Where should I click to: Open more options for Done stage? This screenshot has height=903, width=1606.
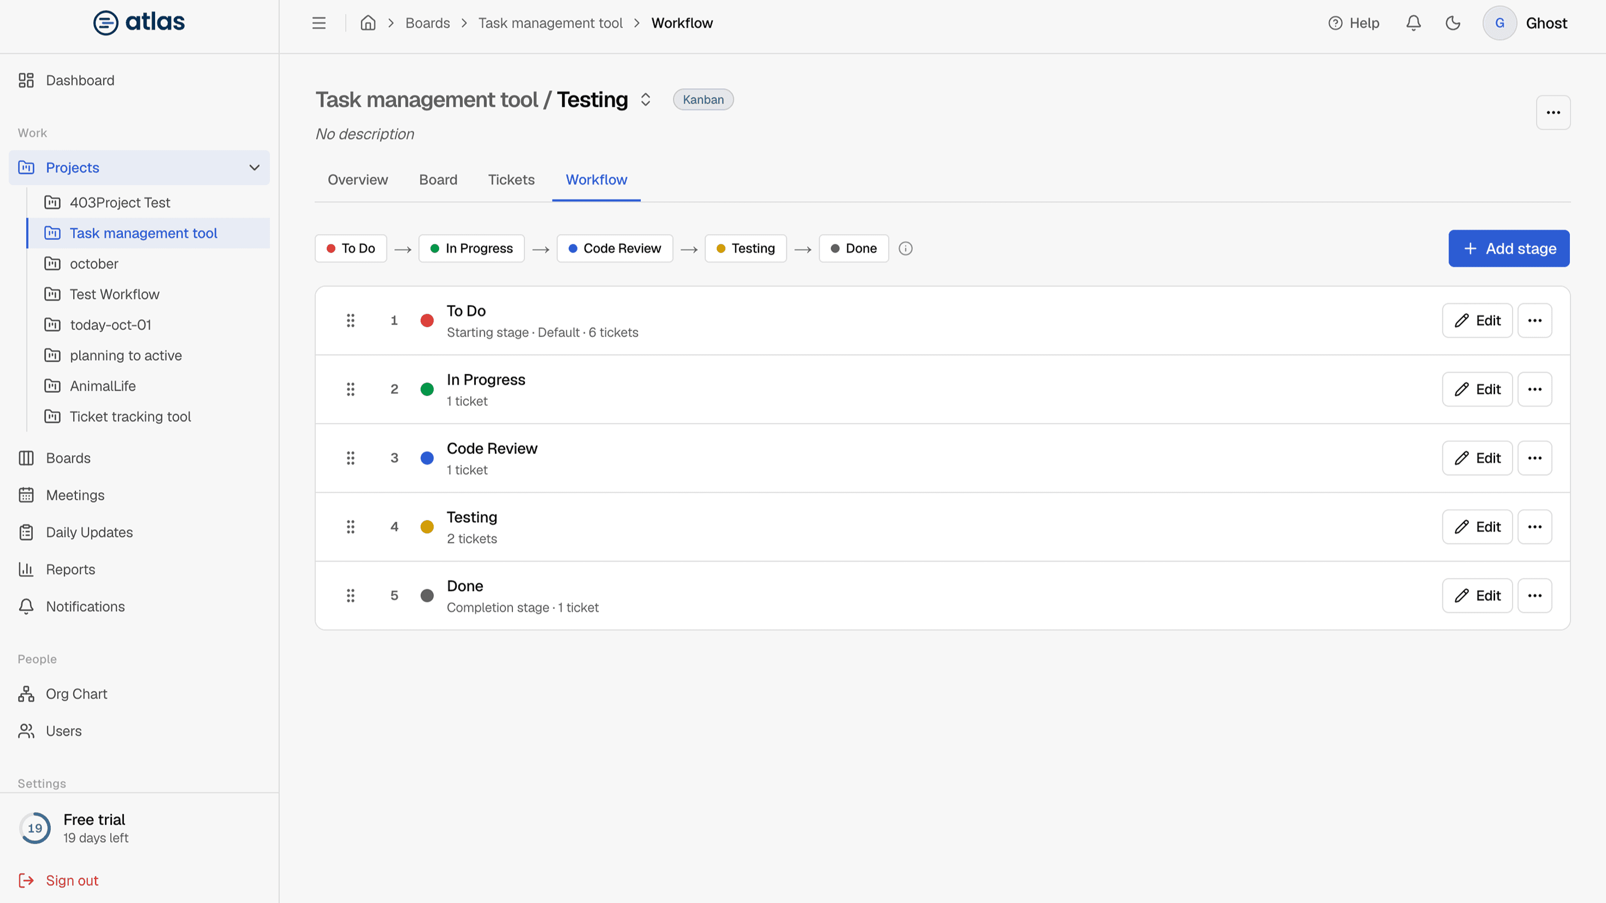(x=1534, y=596)
